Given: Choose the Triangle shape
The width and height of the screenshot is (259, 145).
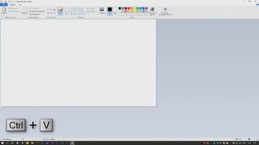Looking at the screenshot, I should tap(83, 8).
